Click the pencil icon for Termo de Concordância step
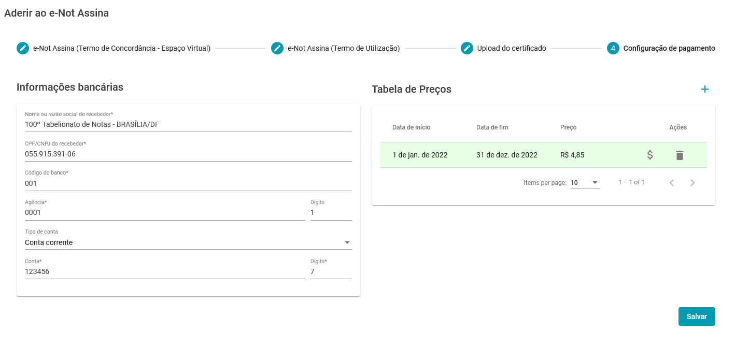 [23, 48]
